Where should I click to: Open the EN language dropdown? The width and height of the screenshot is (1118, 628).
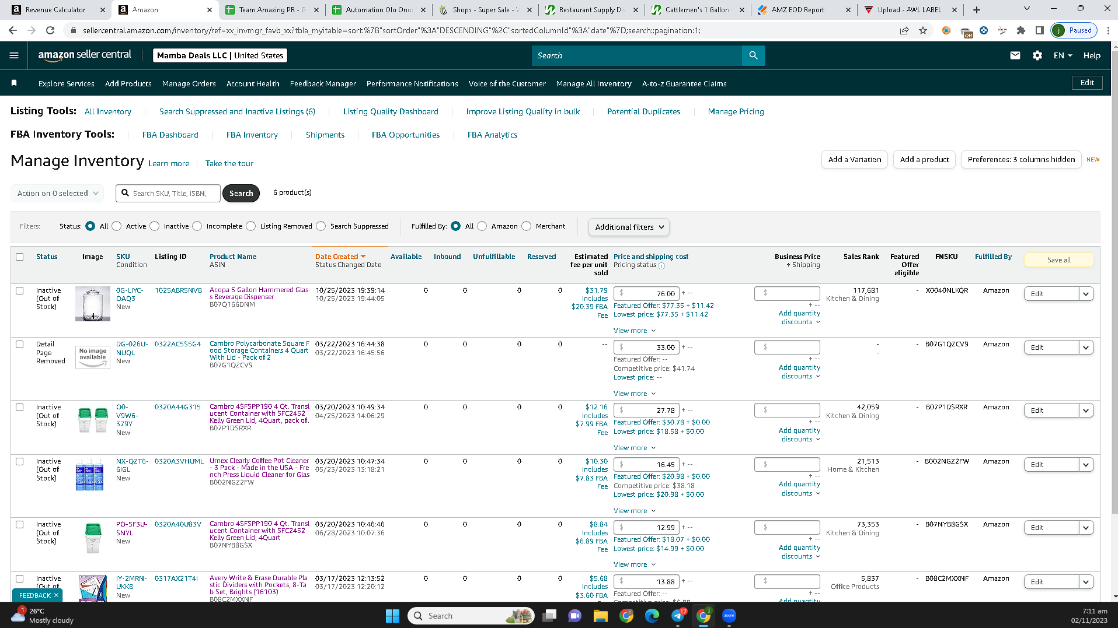(x=1063, y=55)
